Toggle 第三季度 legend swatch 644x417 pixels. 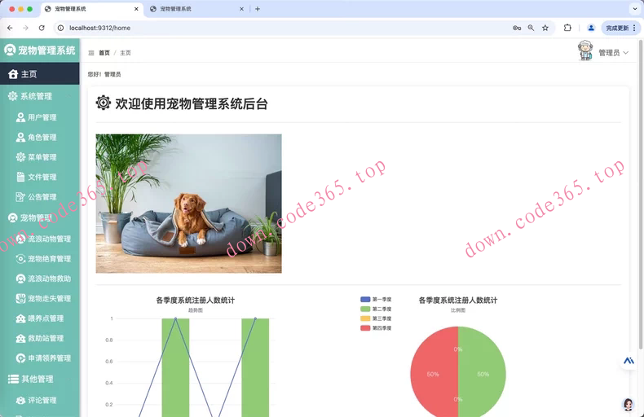click(x=365, y=318)
